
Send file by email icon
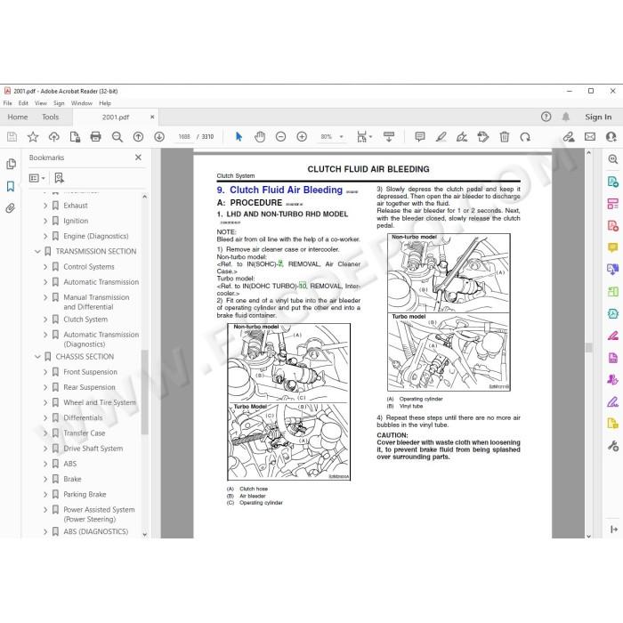click(x=590, y=137)
